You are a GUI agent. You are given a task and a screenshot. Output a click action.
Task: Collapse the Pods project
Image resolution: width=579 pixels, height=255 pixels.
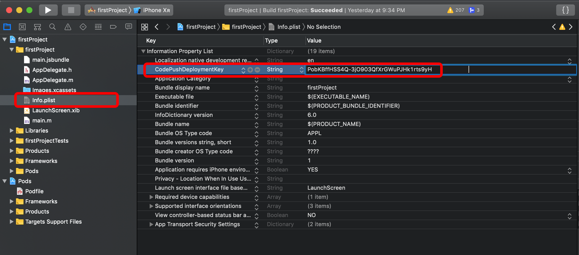[5, 181]
